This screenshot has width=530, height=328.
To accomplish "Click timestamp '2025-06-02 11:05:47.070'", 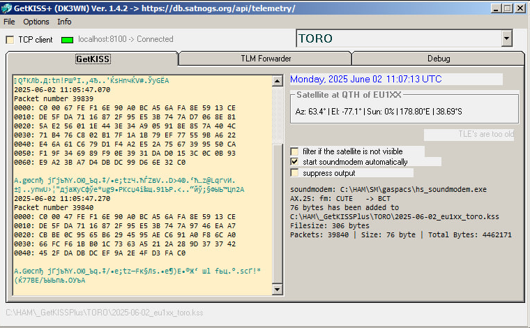I will click(x=62, y=89).
